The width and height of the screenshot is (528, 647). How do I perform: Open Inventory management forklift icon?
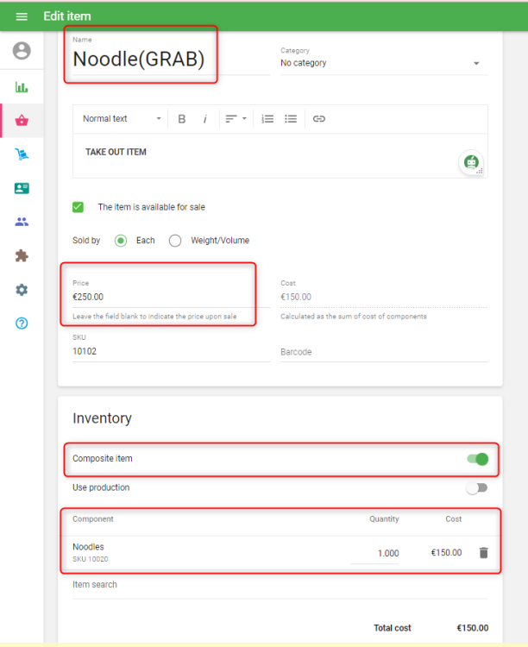click(22, 154)
